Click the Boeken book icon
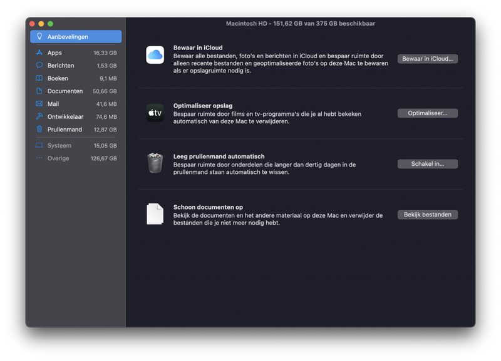Image resolution: width=501 pixels, height=361 pixels. click(39, 78)
